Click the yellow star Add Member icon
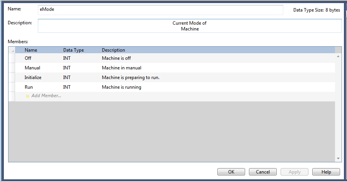This screenshot has width=347, height=182. [27, 96]
